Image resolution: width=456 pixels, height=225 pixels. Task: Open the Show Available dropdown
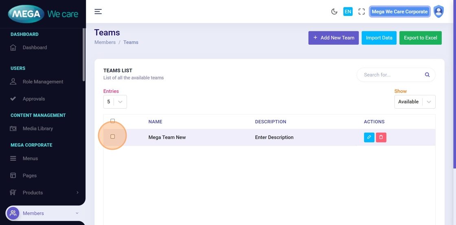(414, 102)
